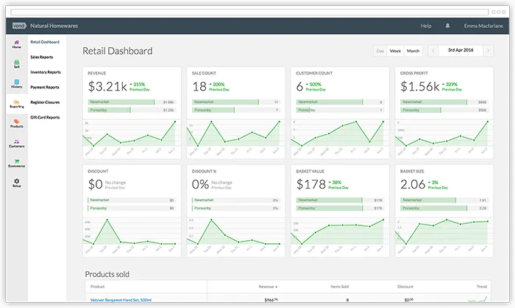Viewport: 515px width, 308px height.
Task: Sort by the Items Sold column header
Action: (x=339, y=287)
